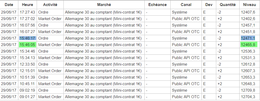This screenshot has height=101, width=260.
Task: Select the level value 12407,6
Action: pyautogui.click(x=248, y=12)
